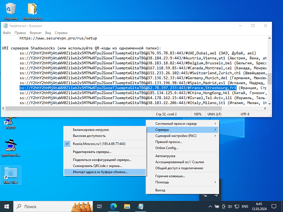Toggle Общий доступ к подключению option

(x=179, y=168)
